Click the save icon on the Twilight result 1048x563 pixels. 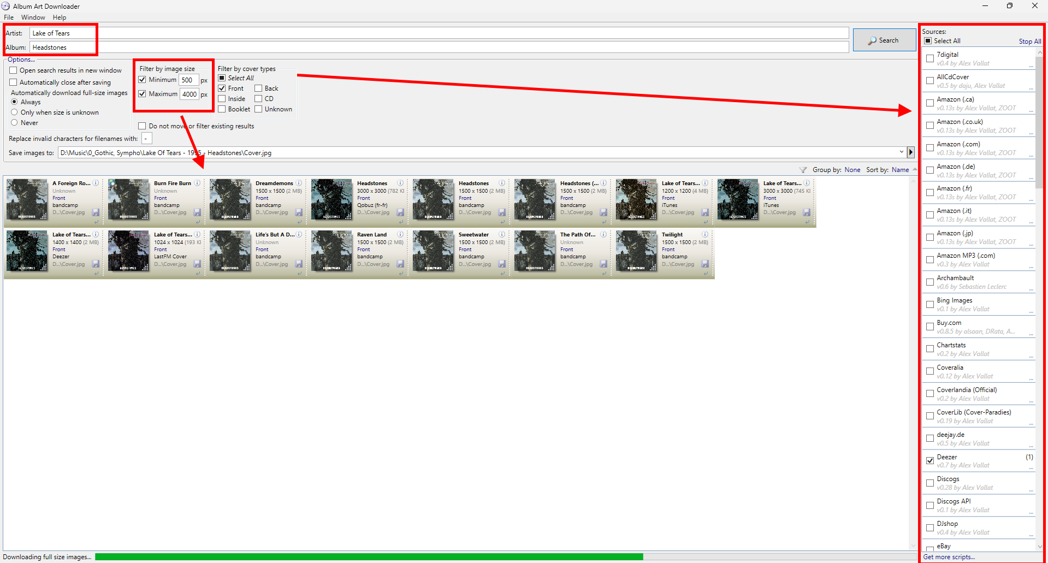(705, 264)
